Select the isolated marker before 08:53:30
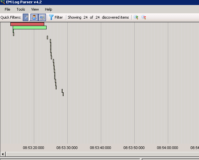 (48, 37)
